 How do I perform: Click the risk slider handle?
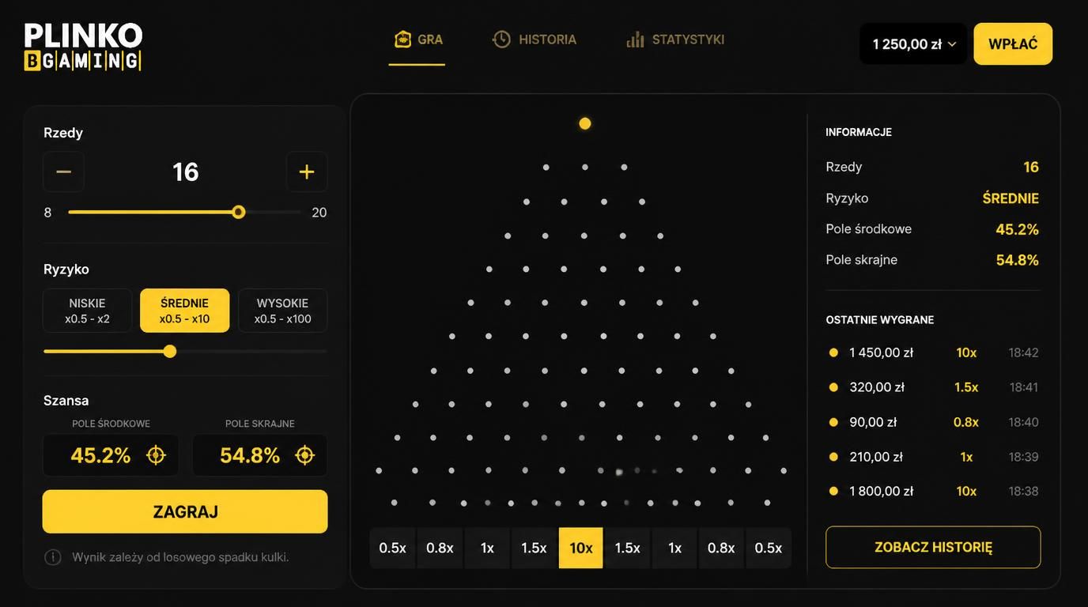pos(169,351)
